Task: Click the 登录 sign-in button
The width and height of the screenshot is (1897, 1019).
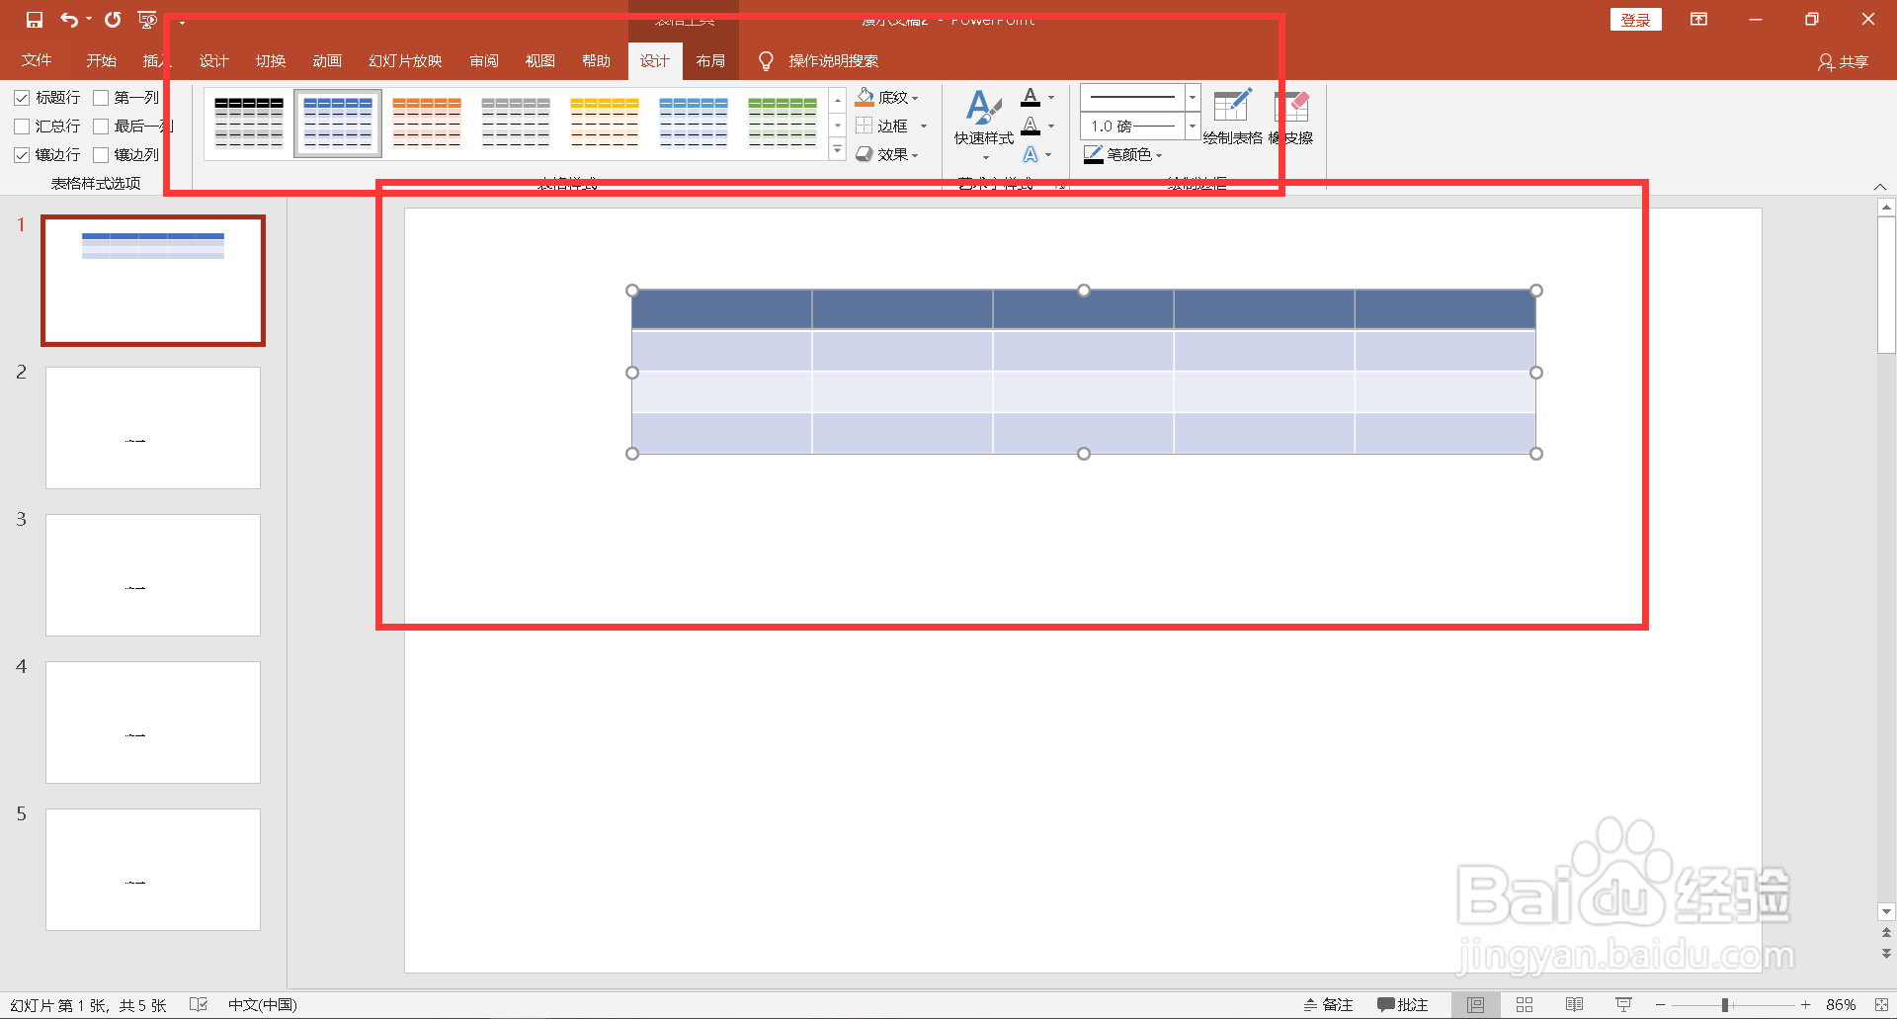Action: 1636,20
